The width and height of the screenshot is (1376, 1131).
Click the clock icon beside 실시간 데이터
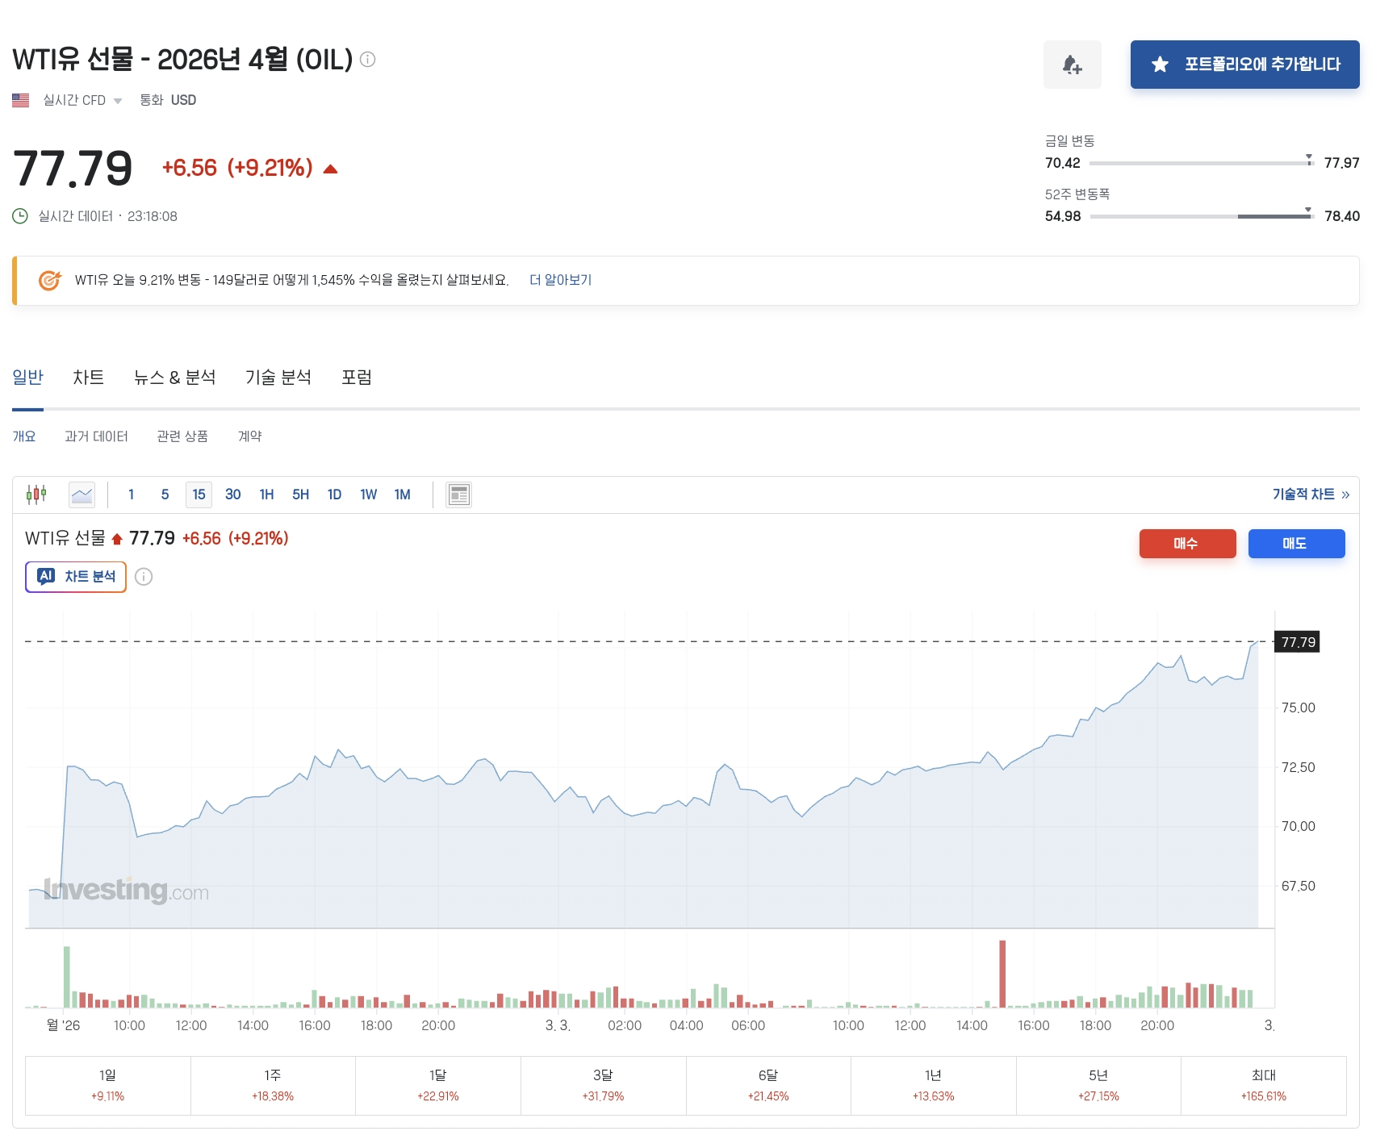tap(20, 216)
